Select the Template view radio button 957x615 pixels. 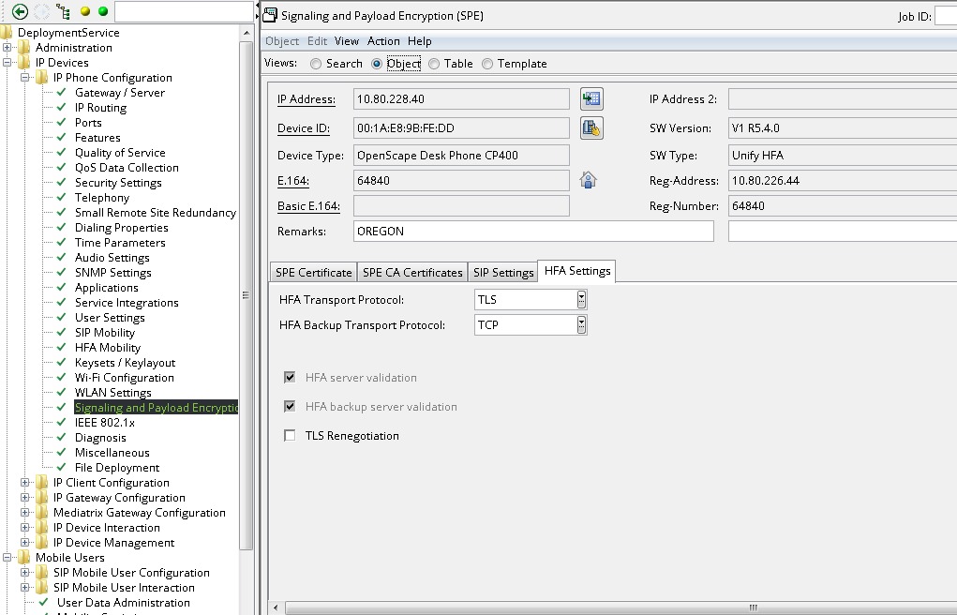pyautogui.click(x=487, y=64)
